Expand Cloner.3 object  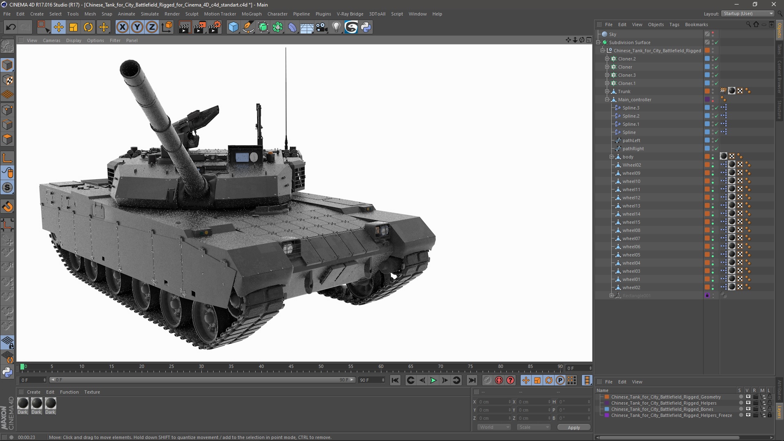click(607, 75)
